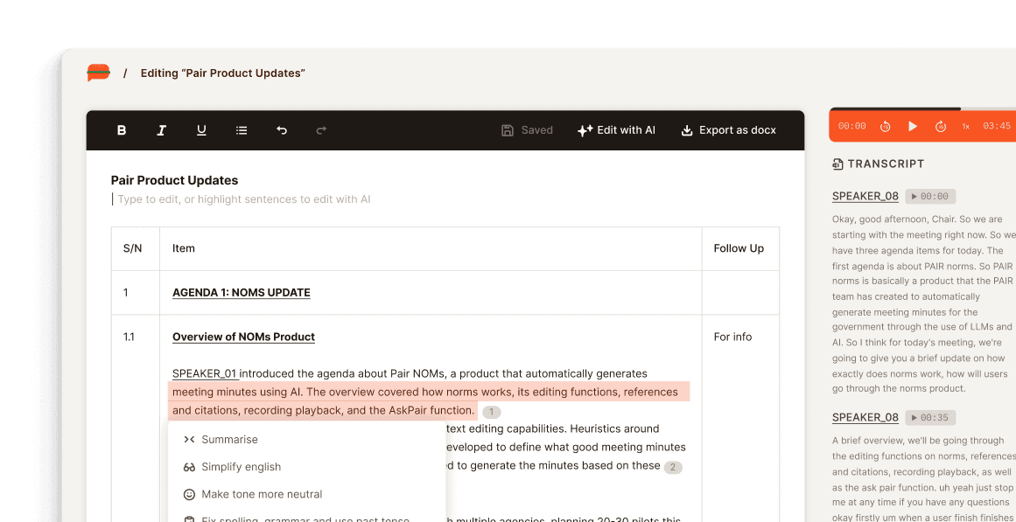This screenshot has width=1016, height=522.
Task: Click the Pair logo in the header
Action: (x=98, y=73)
